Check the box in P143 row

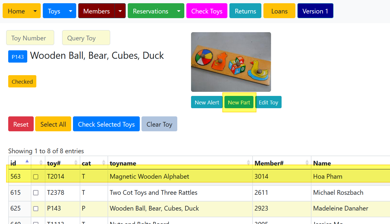[36, 209]
